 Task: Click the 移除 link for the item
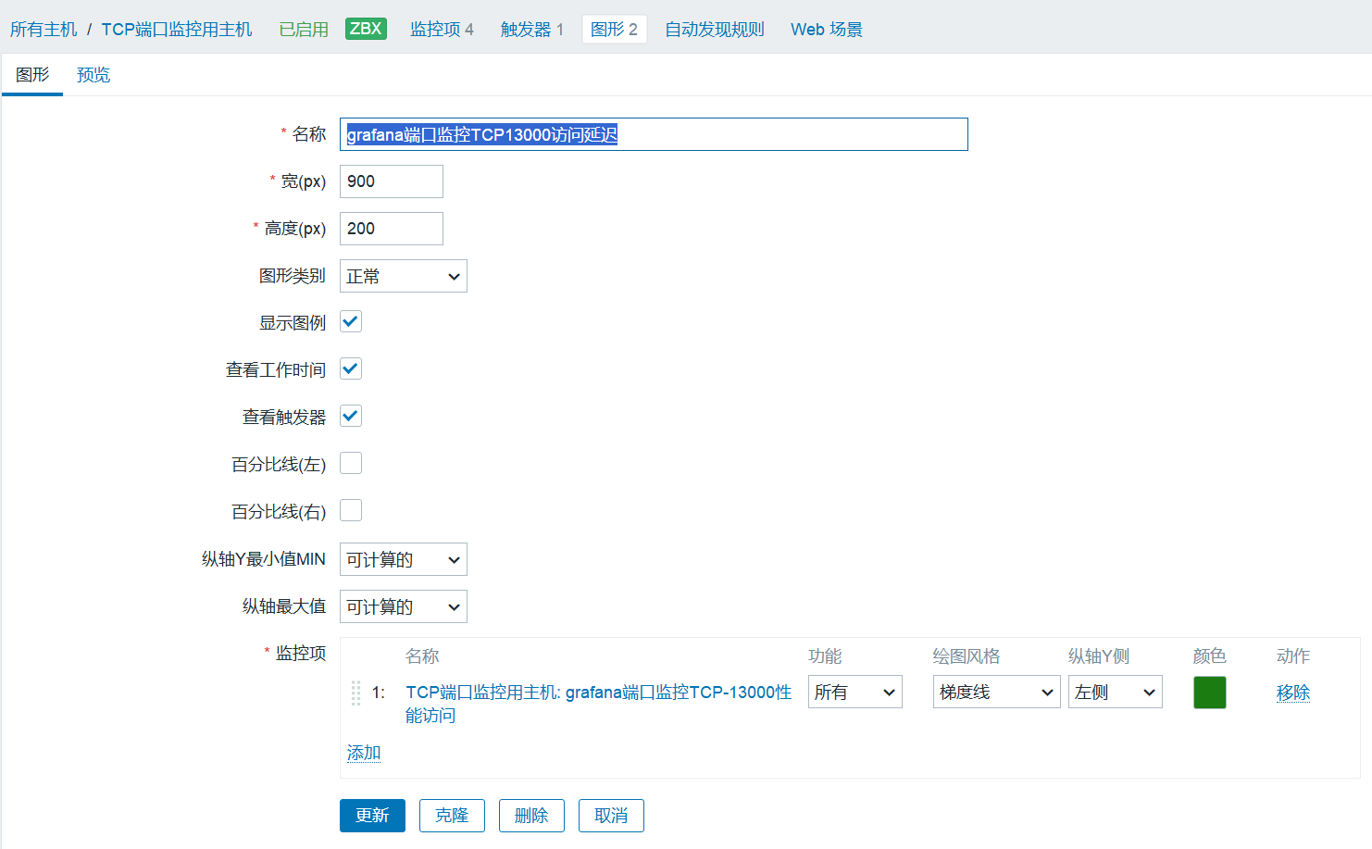coord(1292,693)
